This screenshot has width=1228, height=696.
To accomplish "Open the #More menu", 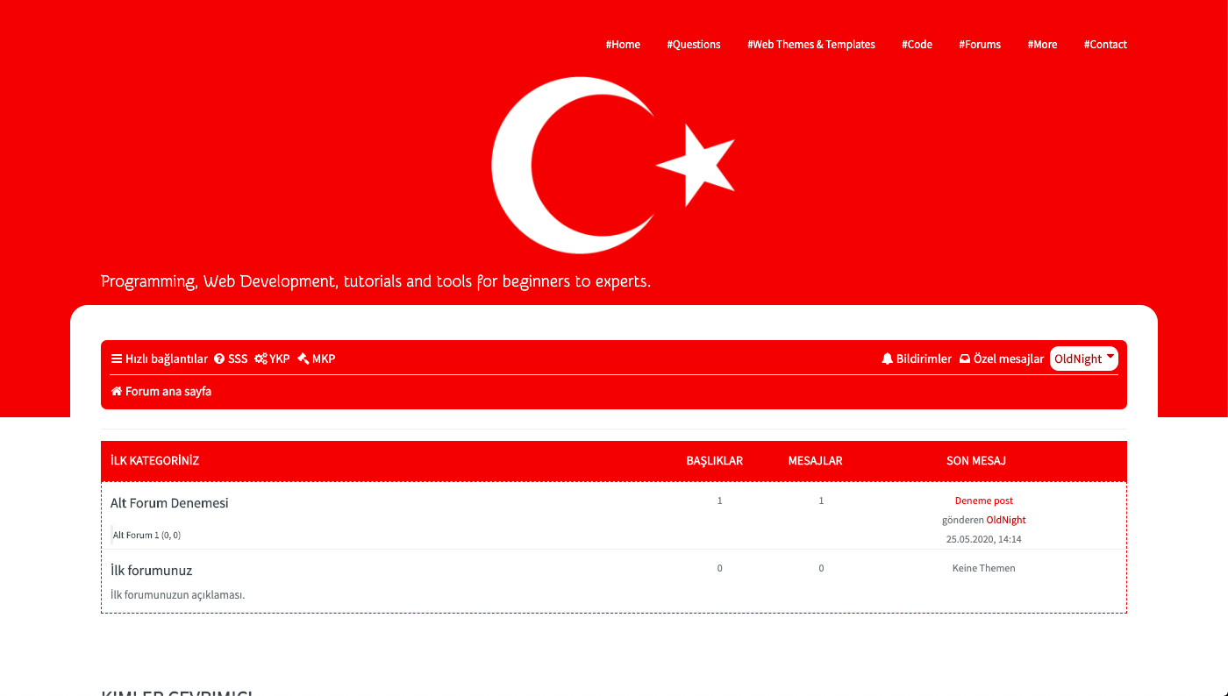I will [1042, 45].
